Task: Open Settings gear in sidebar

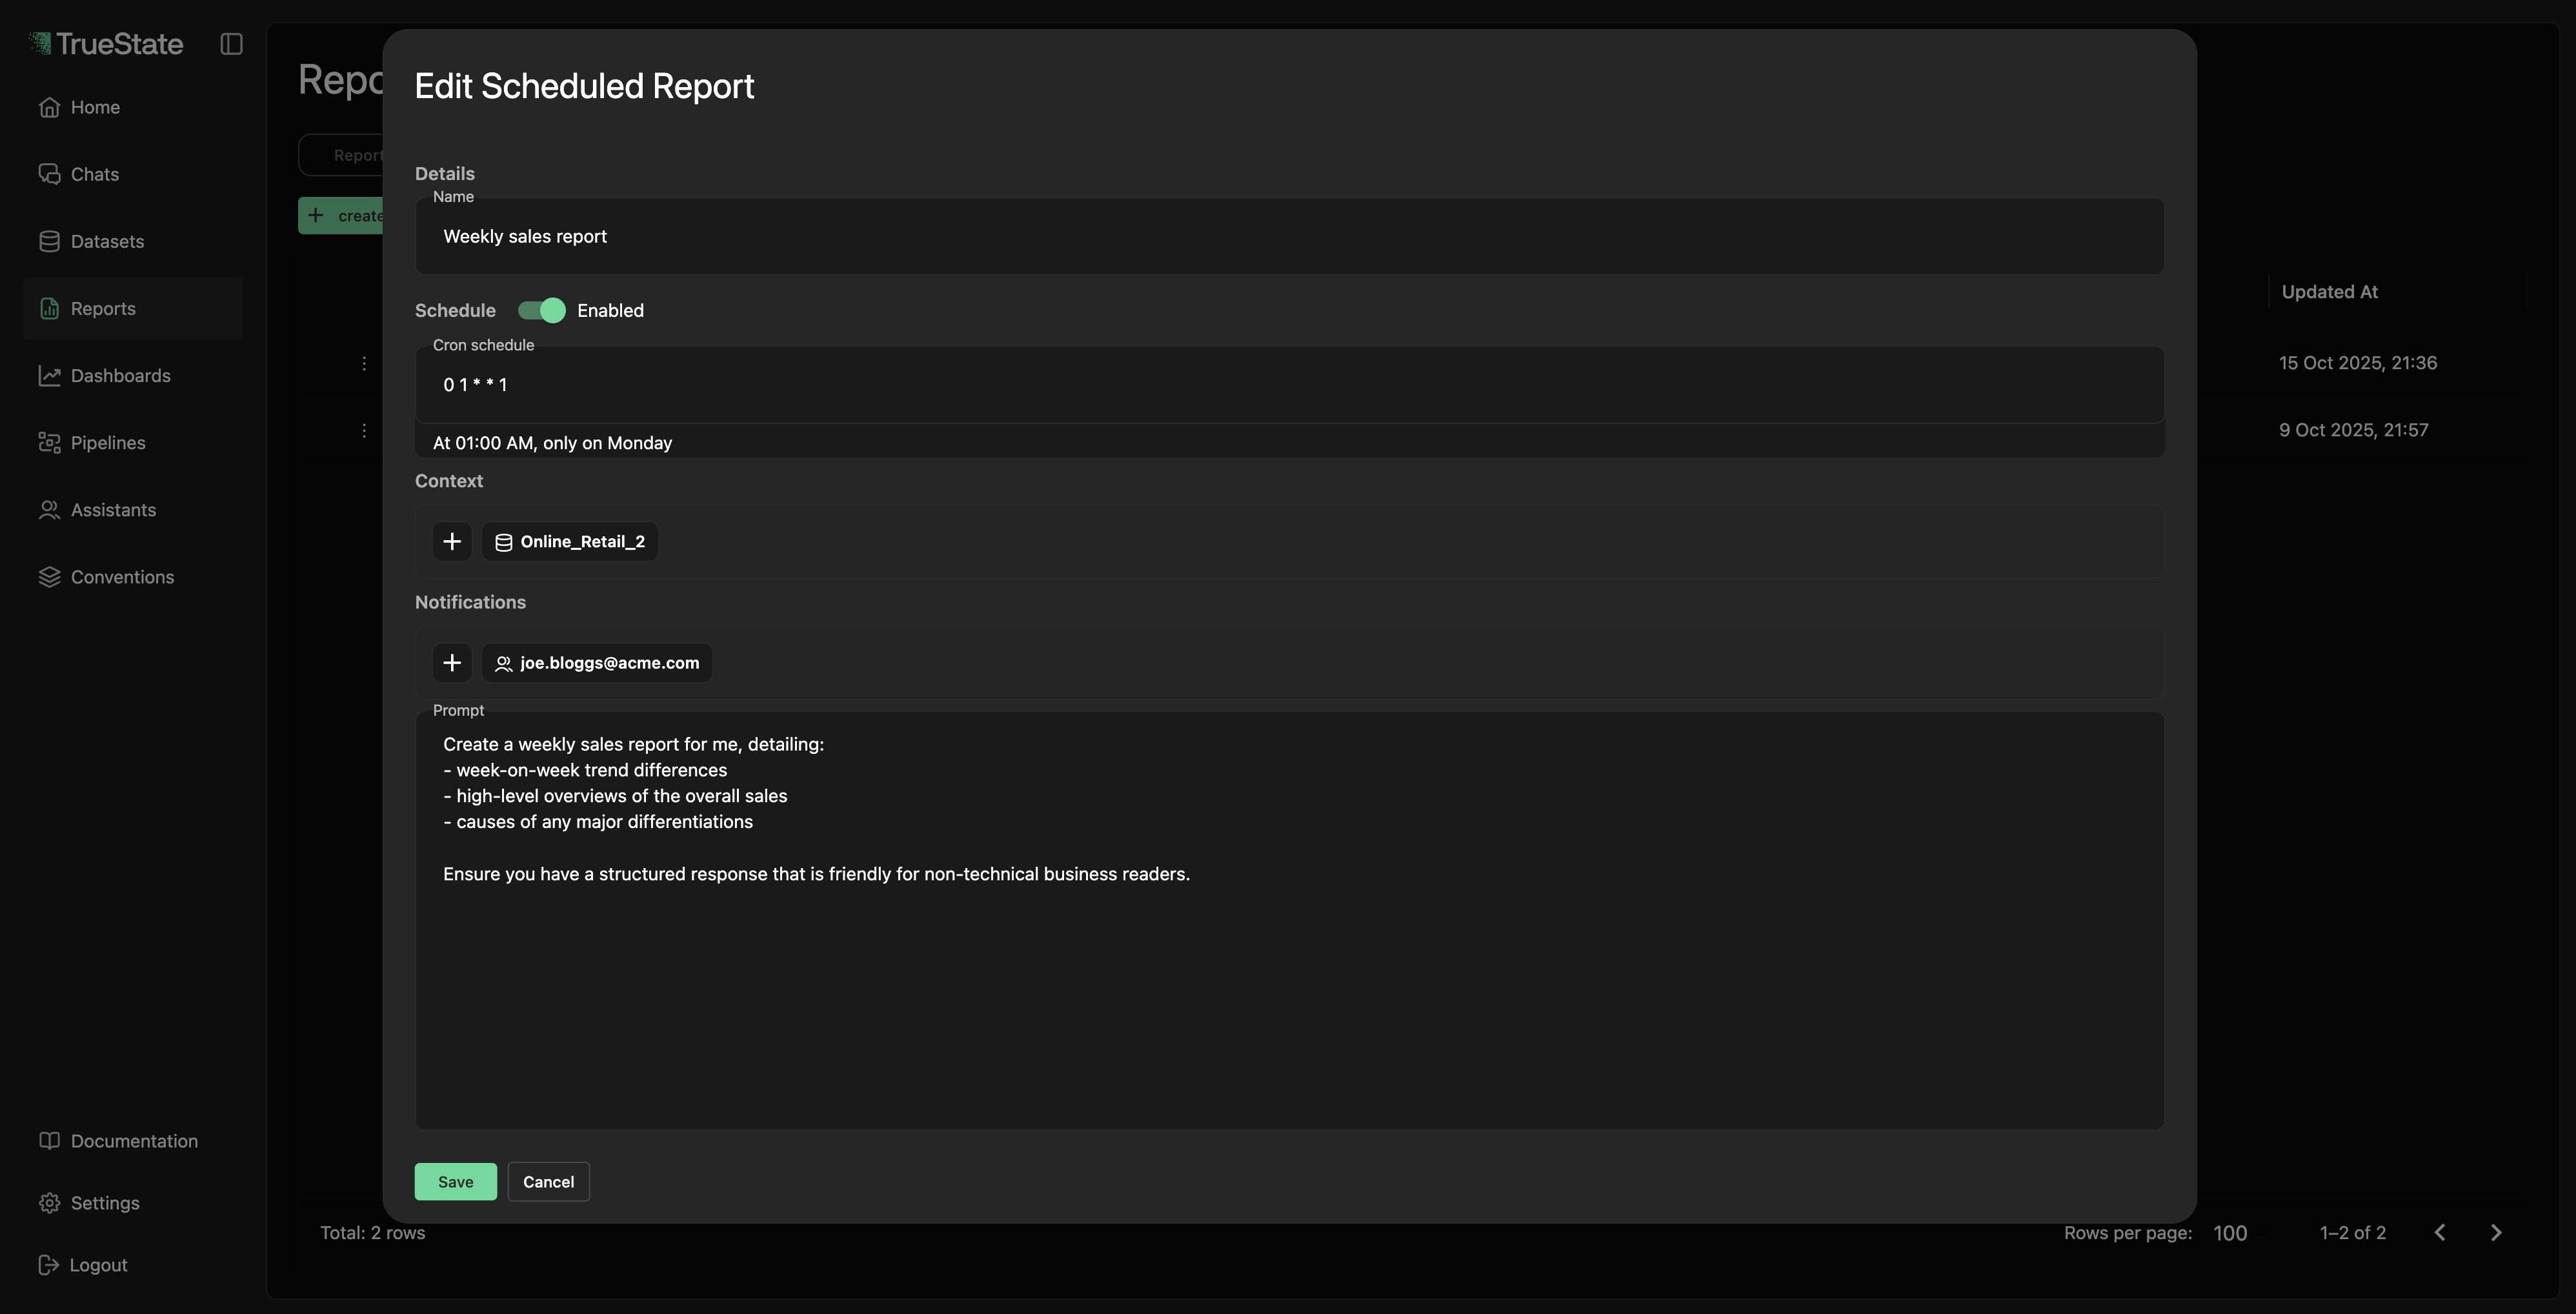Action: click(49, 1203)
